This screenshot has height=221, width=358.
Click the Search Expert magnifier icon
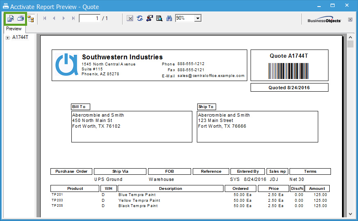click(159, 18)
